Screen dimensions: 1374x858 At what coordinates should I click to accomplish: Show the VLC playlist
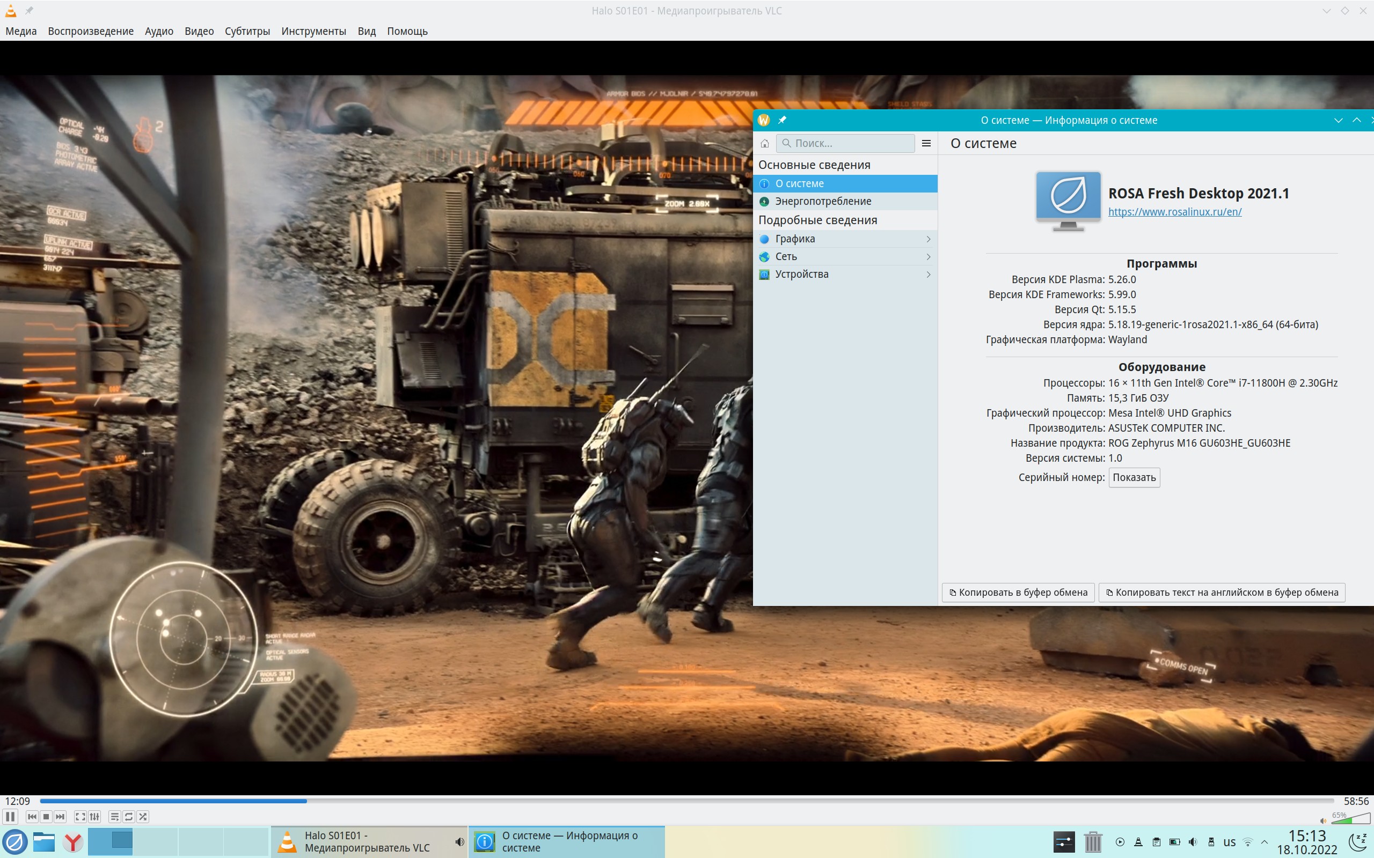coord(115,817)
